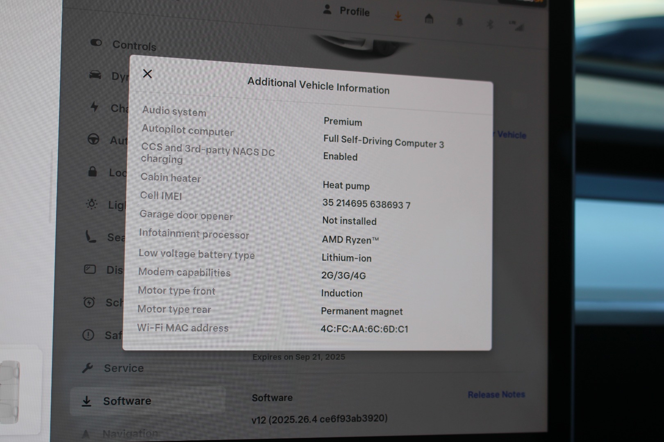Viewport: 664px width, 442px height.
Task: Select the Modem capabilities label
Action: coord(184,272)
